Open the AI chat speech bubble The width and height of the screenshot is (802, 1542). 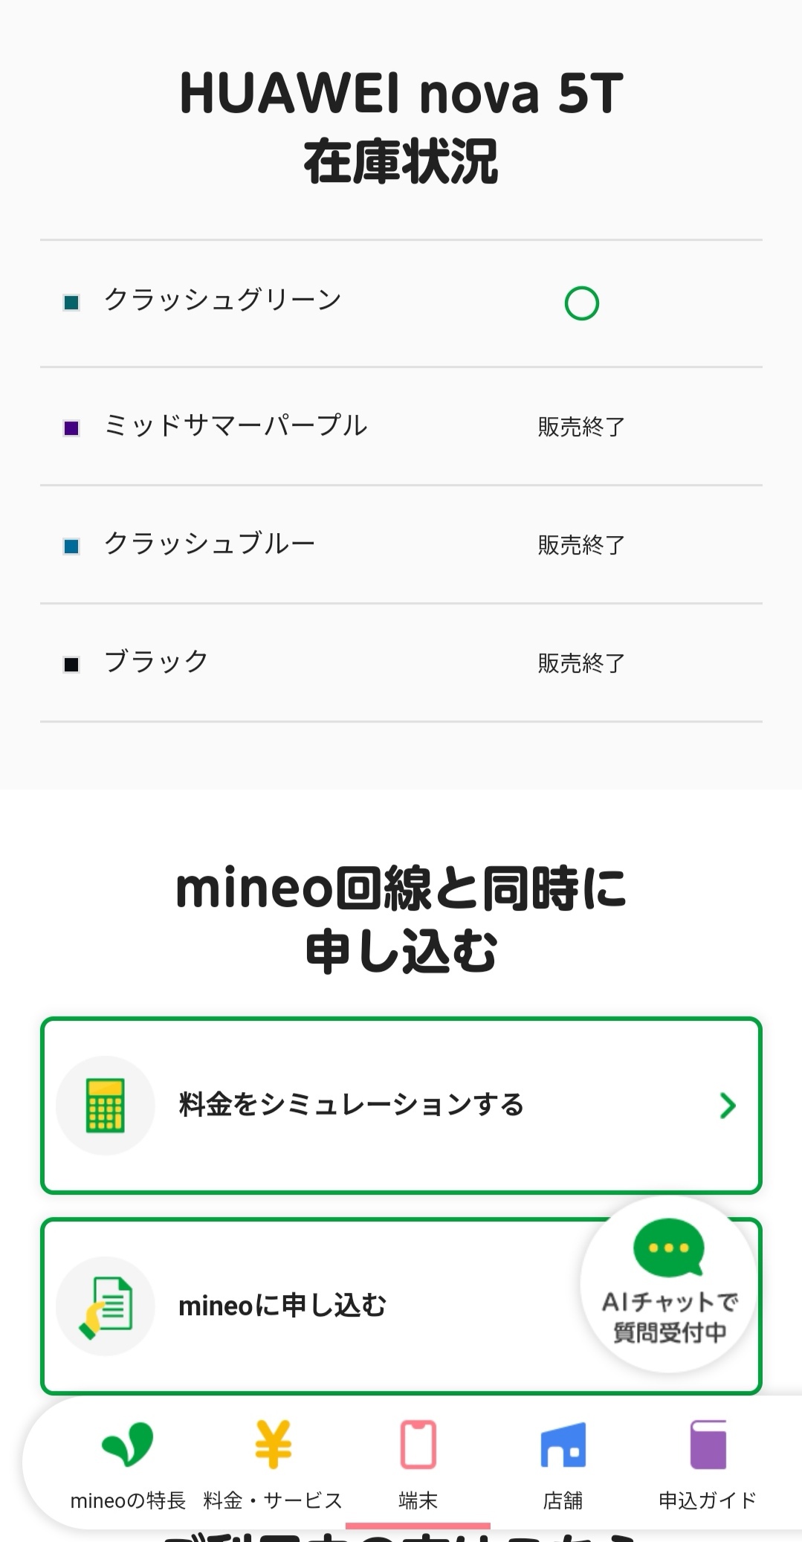[668, 1248]
